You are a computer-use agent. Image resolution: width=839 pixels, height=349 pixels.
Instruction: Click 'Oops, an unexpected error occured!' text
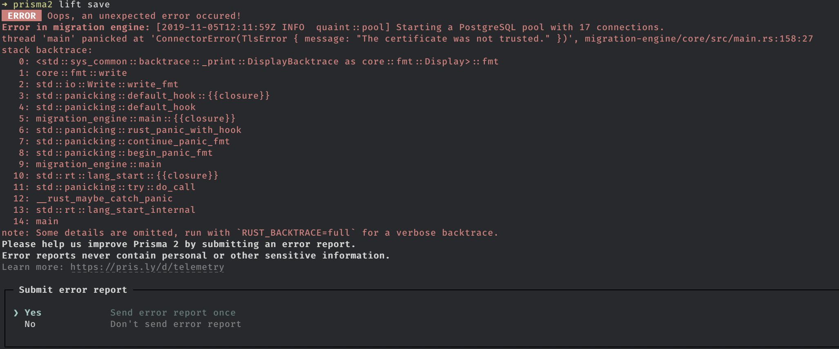(x=144, y=16)
